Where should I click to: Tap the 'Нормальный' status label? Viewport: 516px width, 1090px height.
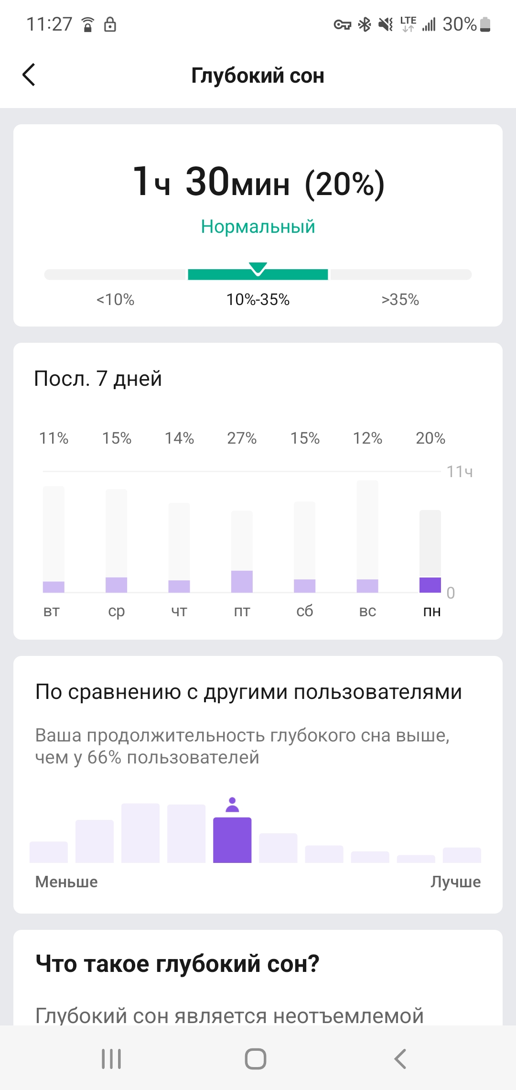click(258, 227)
